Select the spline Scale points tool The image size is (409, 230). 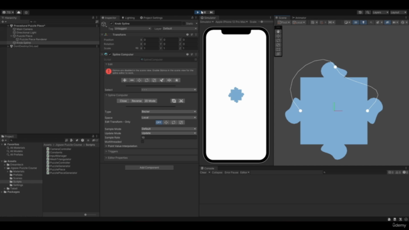pos(154,80)
